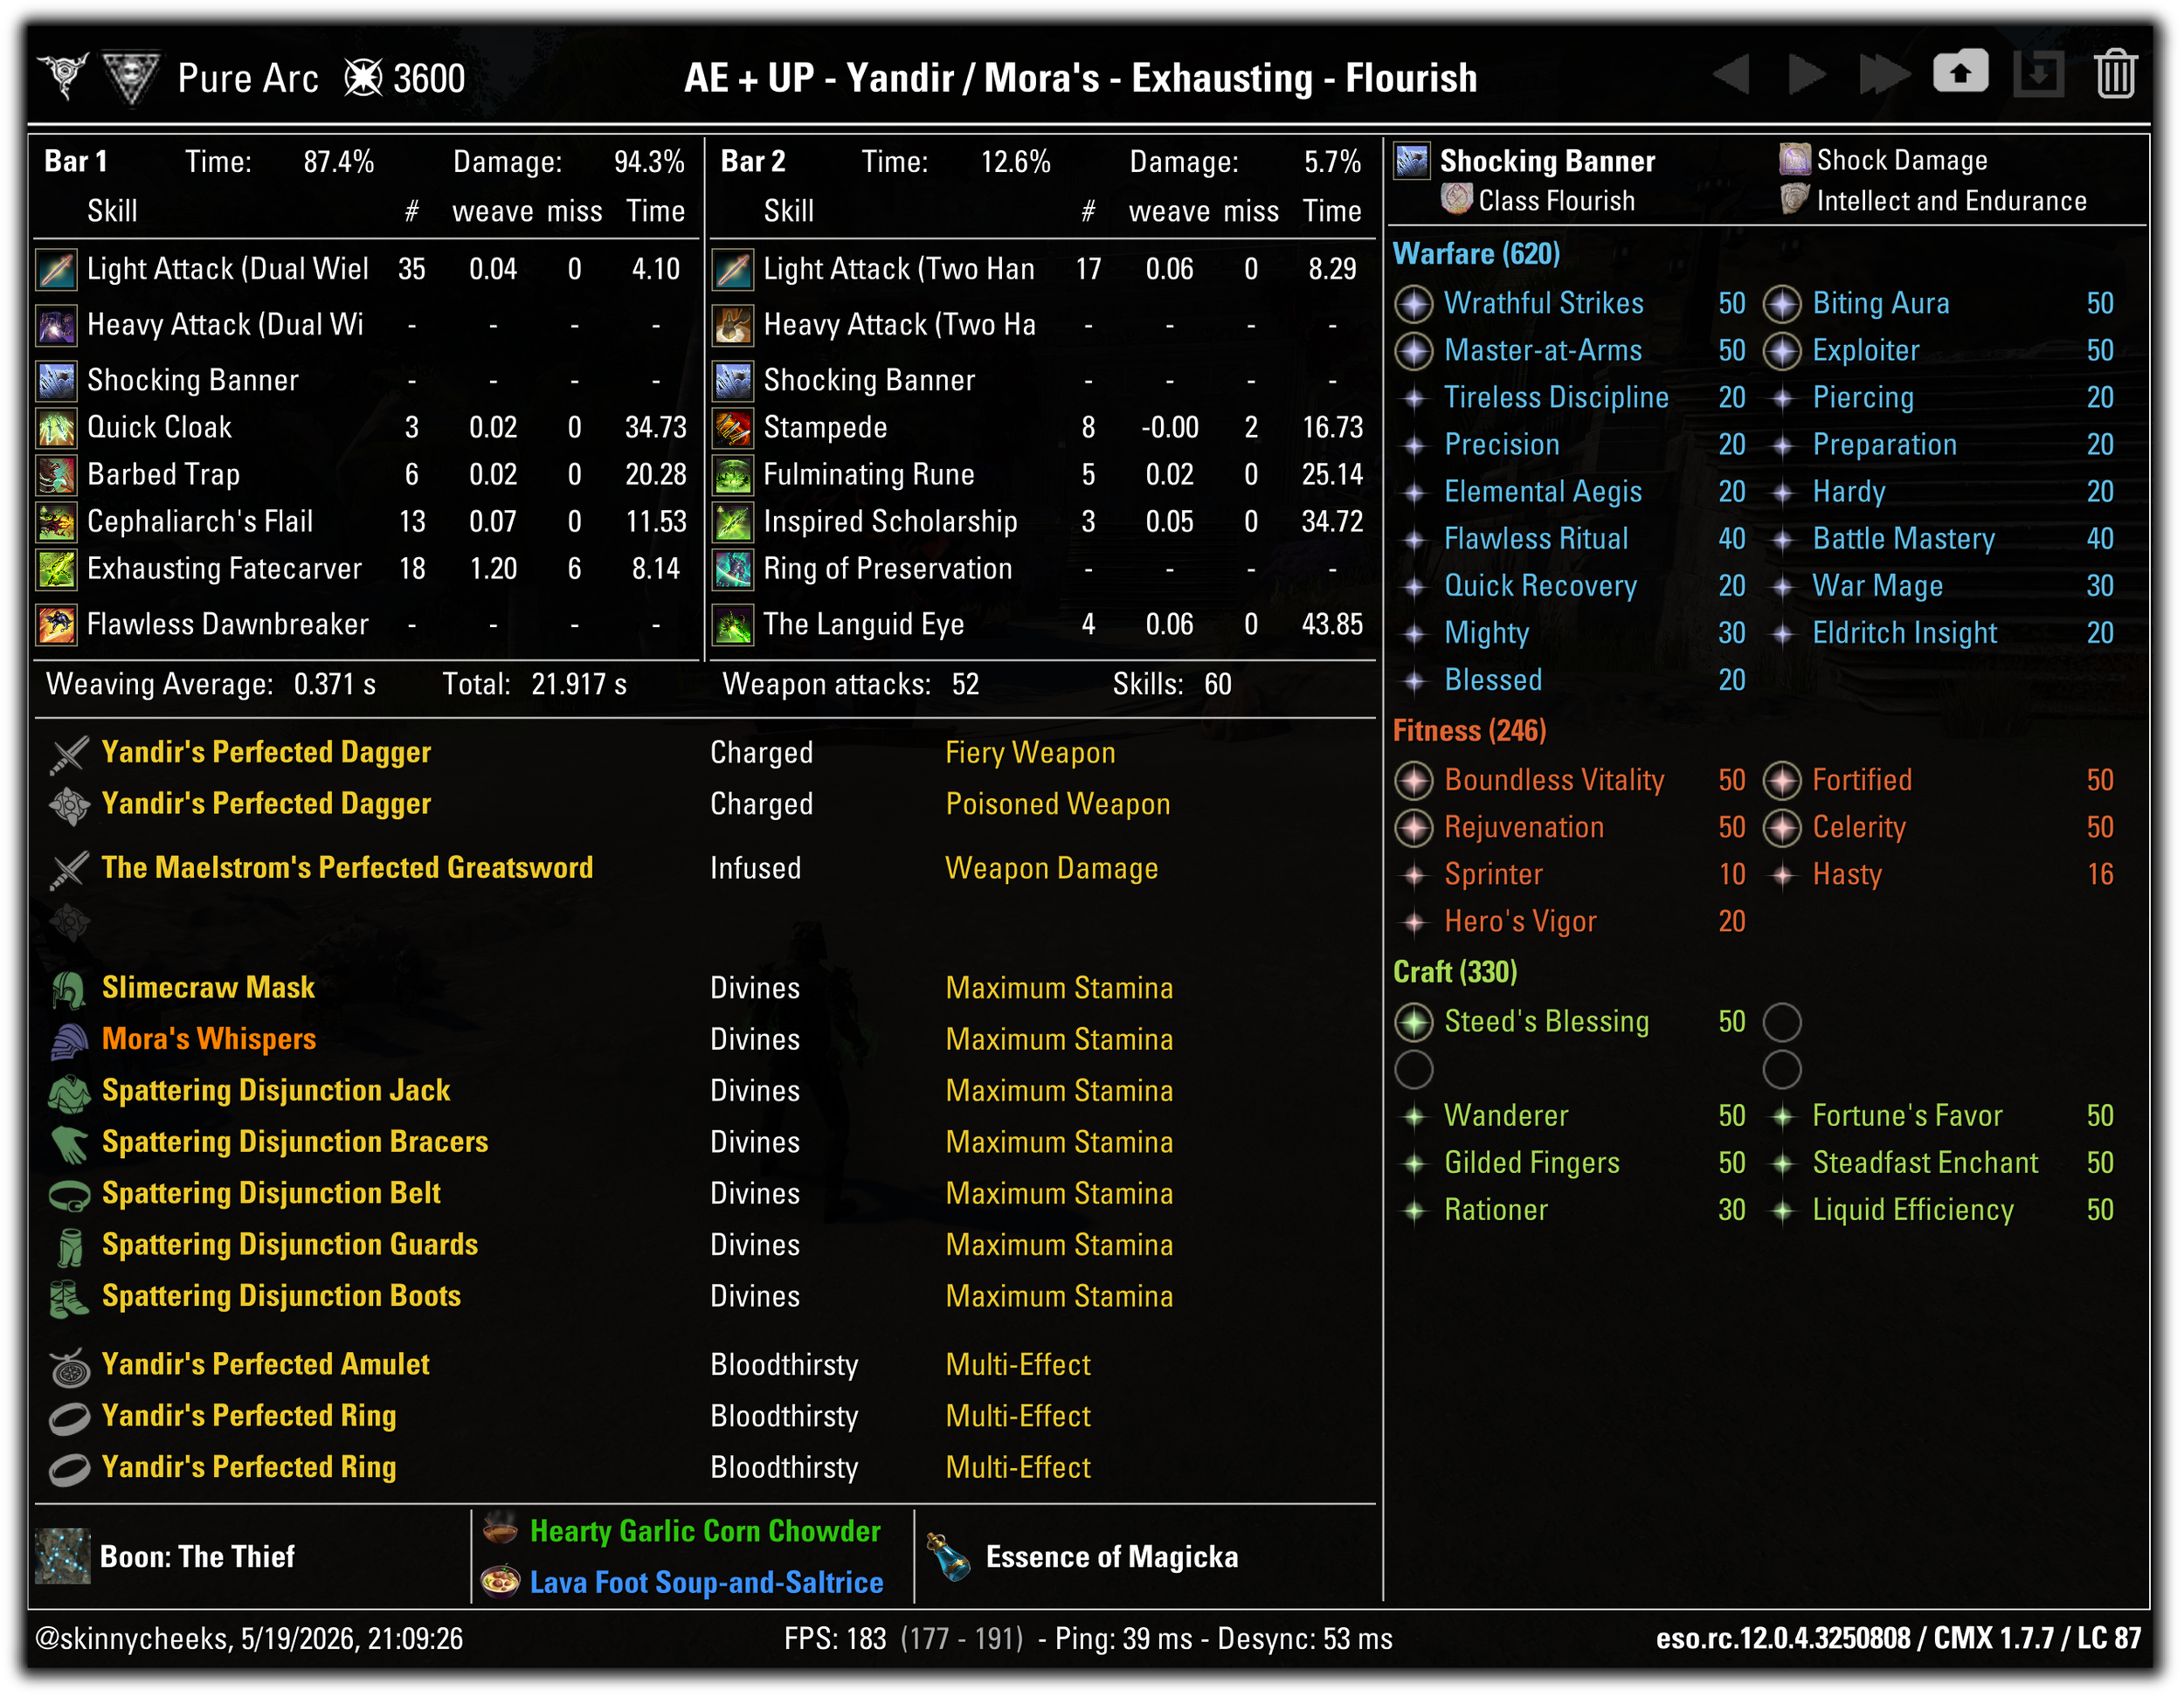This screenshot has width=2184, height=1697.
Task: Click the Spattering Disjunction Boots name
Action: tap(281, 1297)
